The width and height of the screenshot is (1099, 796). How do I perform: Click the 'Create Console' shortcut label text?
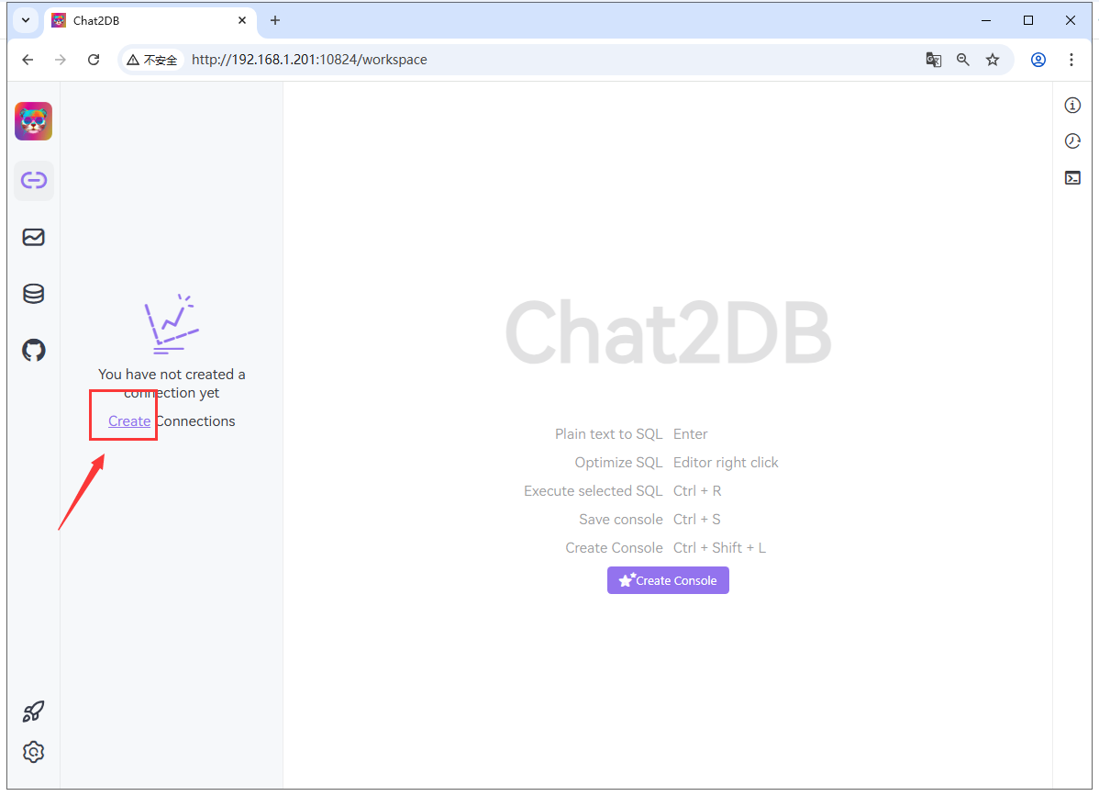pos(614,547)
